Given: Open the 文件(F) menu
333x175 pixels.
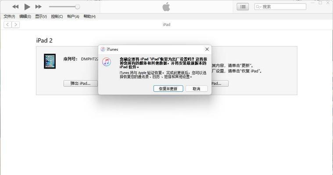Looking at the screenshot, I should pos(9,16).
